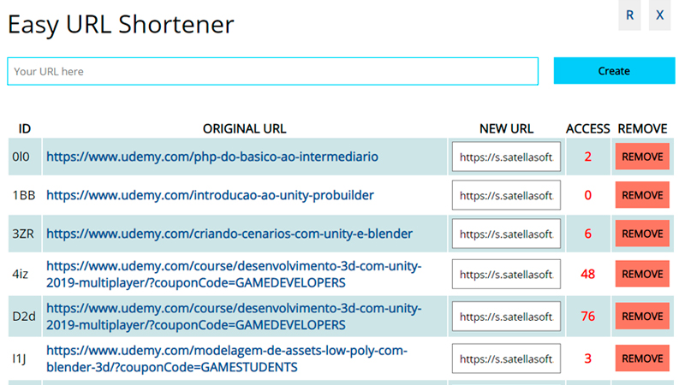The image size is (685, 385).
Task: Select the new URL field in row 0I0
Action: point(506,157)
